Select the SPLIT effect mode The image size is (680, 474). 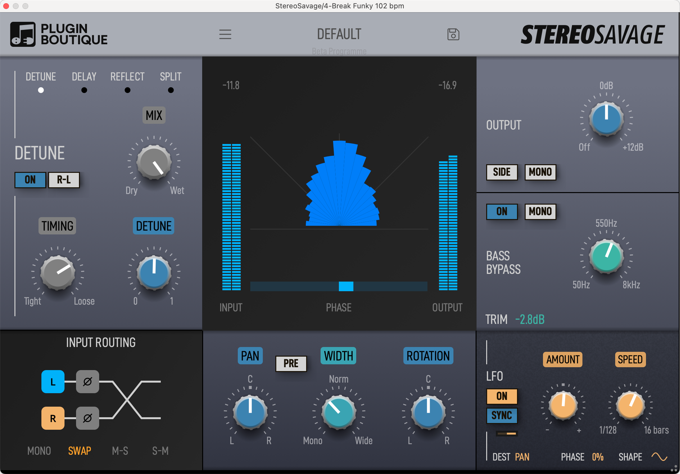coord(170,90)
